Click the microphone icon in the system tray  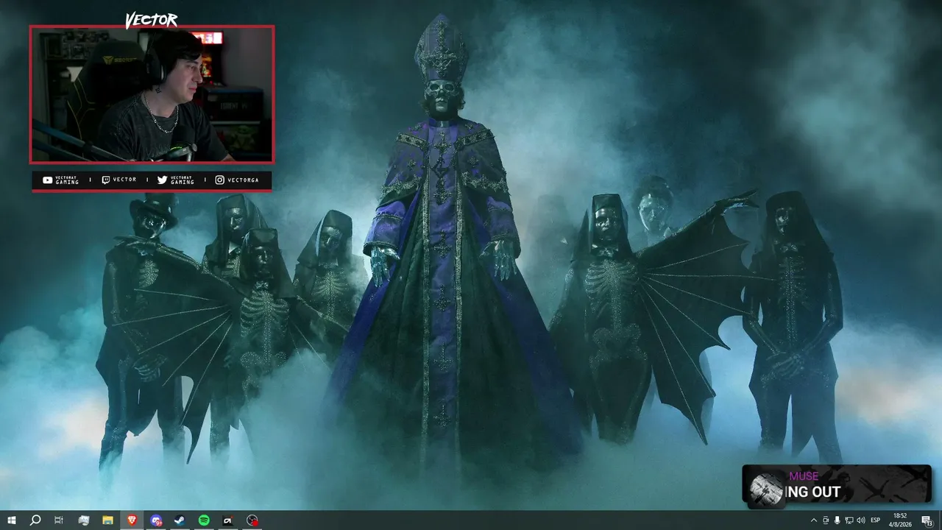coord(837,520)
